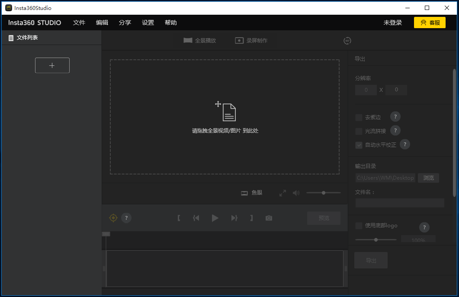Enable the 光流拼接 checkbox
The height and width of the screenshot is (297, 459).
tap(359, 131)
